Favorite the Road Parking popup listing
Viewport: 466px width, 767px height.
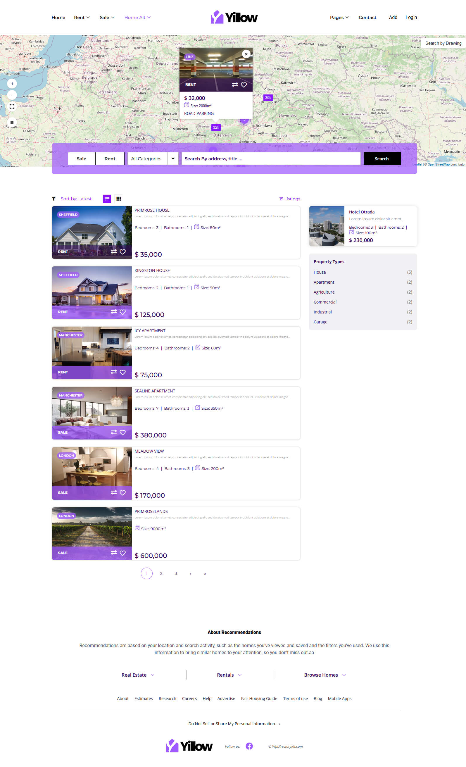click(244, 85)
